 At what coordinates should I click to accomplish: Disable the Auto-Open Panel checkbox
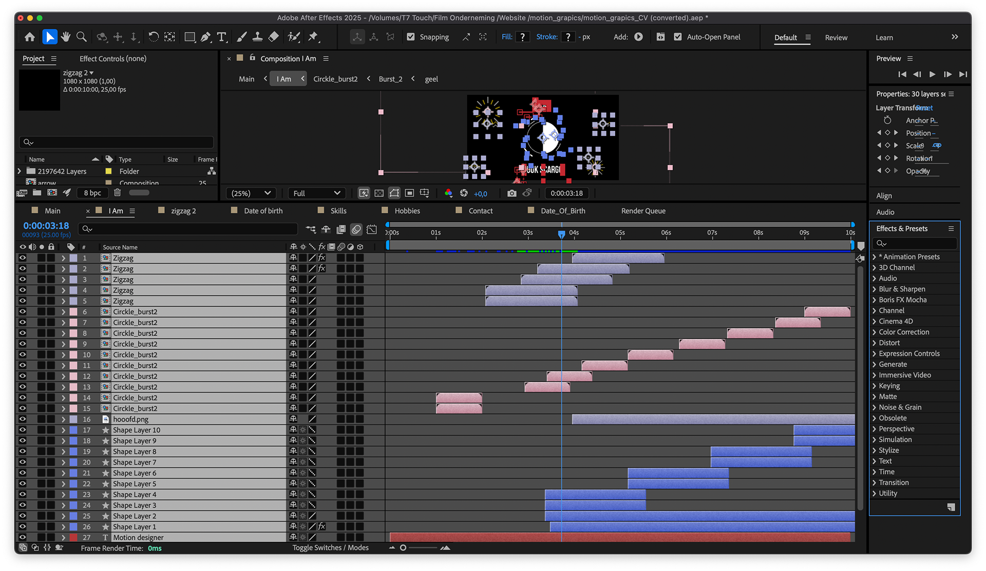(678, 37)
